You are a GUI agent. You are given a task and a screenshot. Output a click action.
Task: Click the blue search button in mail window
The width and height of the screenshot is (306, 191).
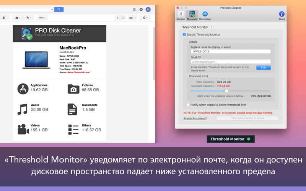coord(59,9)
